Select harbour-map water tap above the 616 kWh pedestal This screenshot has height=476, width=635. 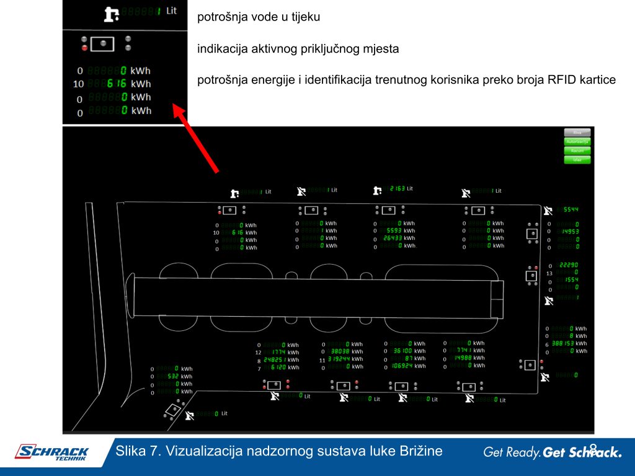234,193
